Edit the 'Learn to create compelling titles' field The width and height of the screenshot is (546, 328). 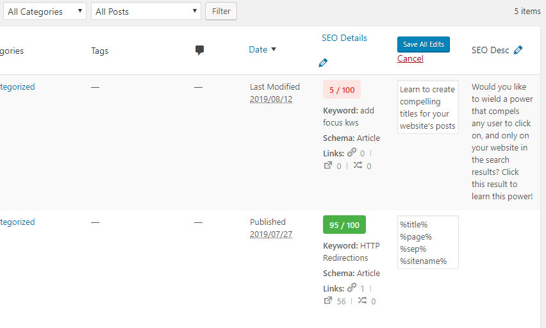pyautogui.click(x=427, y=107)
